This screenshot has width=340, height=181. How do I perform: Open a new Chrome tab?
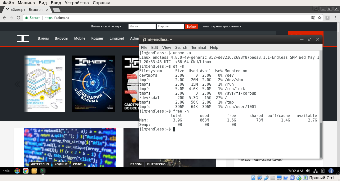56,10
